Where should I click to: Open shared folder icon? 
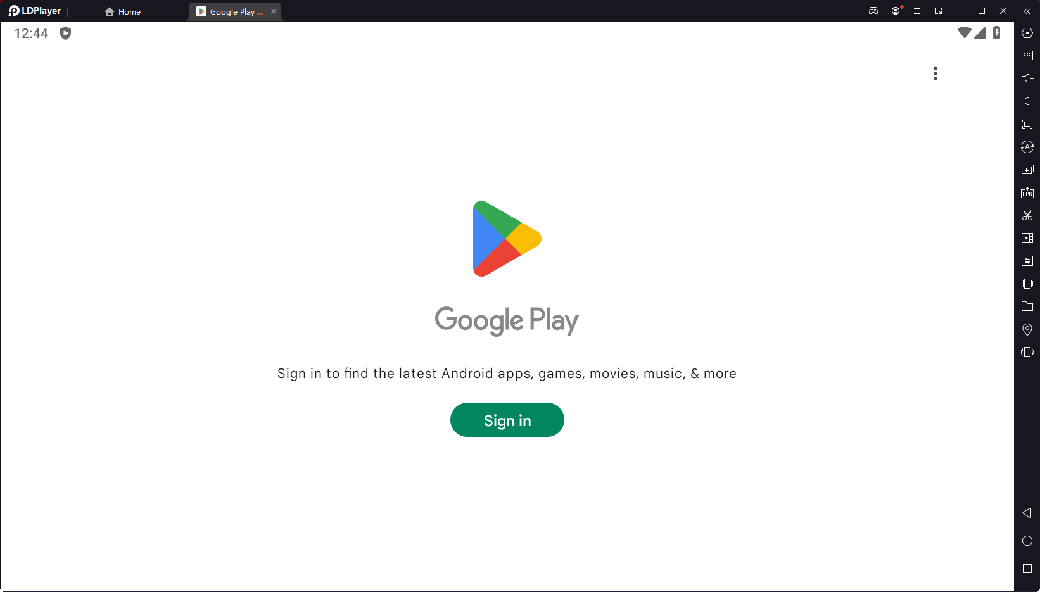[x=1027, y=306]
